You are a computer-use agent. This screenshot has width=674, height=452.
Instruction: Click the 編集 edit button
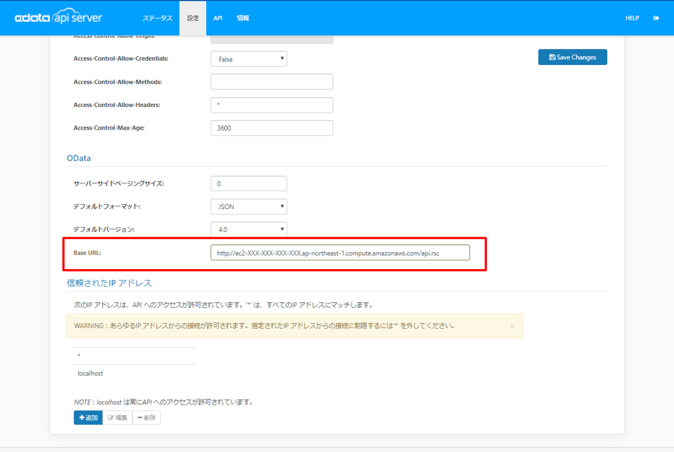pos(118,417)
